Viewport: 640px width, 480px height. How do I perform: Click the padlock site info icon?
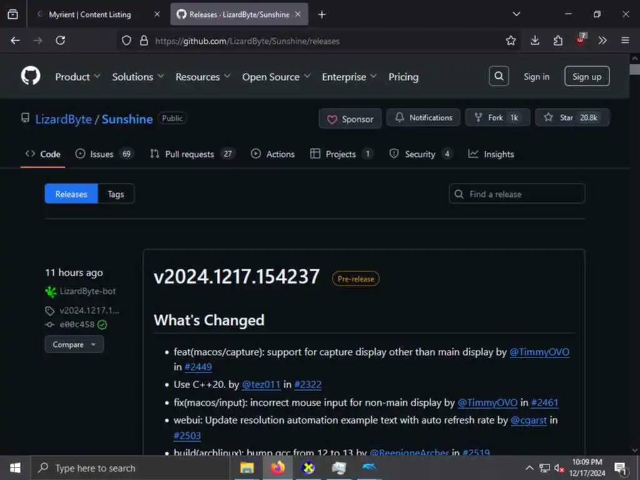point(144,41)
